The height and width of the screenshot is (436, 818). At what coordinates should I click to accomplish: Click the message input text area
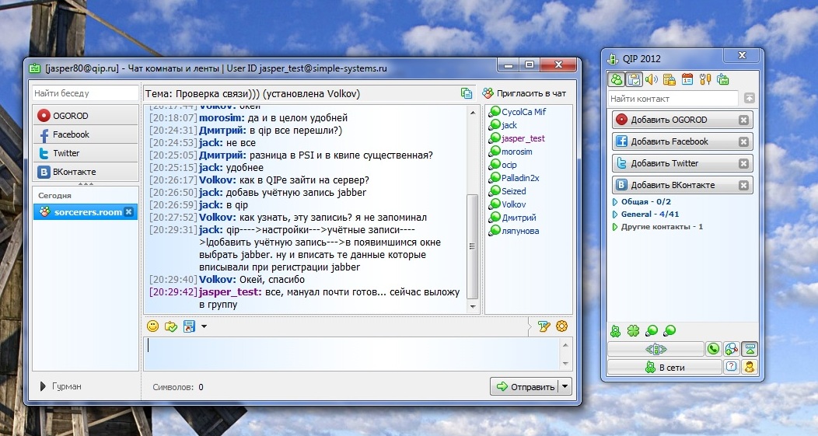[x=351, y=354]
